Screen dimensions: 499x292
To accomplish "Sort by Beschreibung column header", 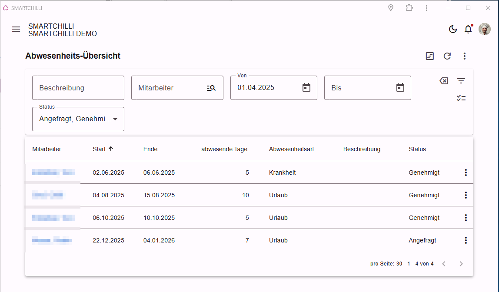I will pos(362,149).
